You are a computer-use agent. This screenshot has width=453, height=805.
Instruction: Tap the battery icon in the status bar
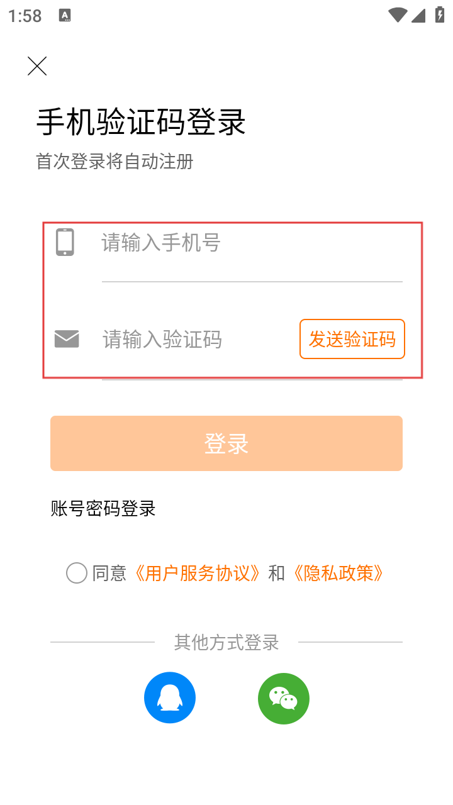click(440, 15)
